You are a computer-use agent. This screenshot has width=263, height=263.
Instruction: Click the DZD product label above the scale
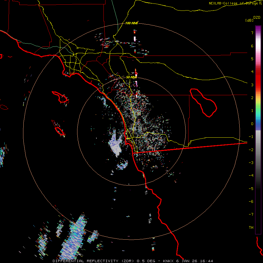(x=257, y=18)
